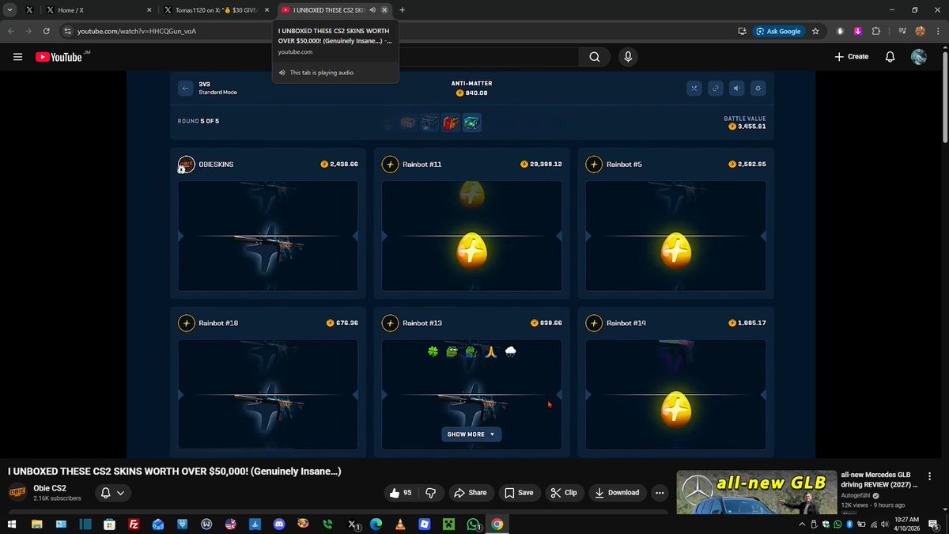Open the first X tab
949x534 pixels.
pyautogui.click(x=29, y=10)
